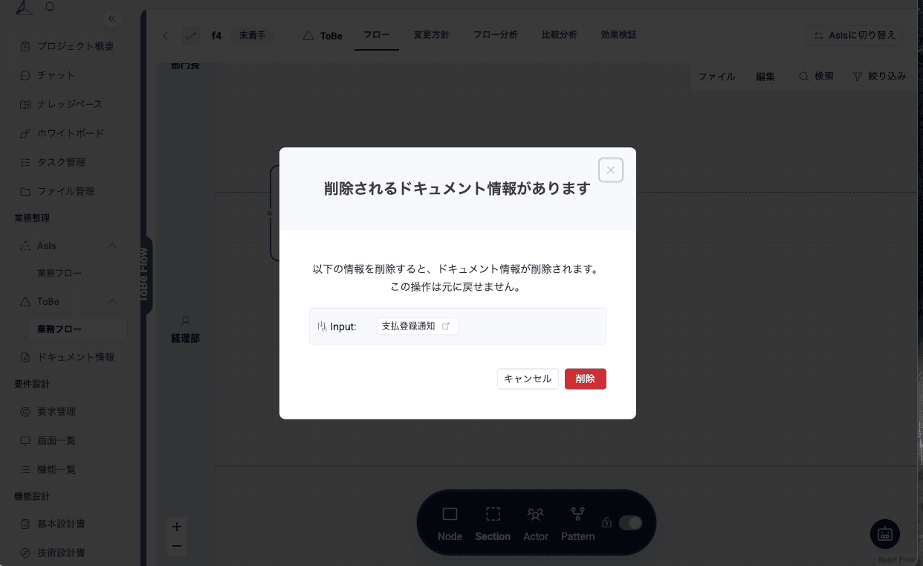The image size is (923, 566).
Task: Click the flow icon next to f4
Action: pos(191,35)
